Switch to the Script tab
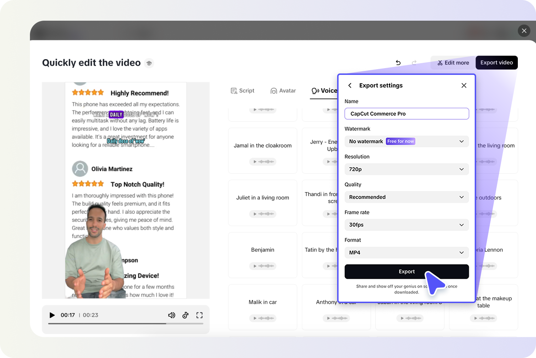The image size is (536, 358). (x=242, y=91)
